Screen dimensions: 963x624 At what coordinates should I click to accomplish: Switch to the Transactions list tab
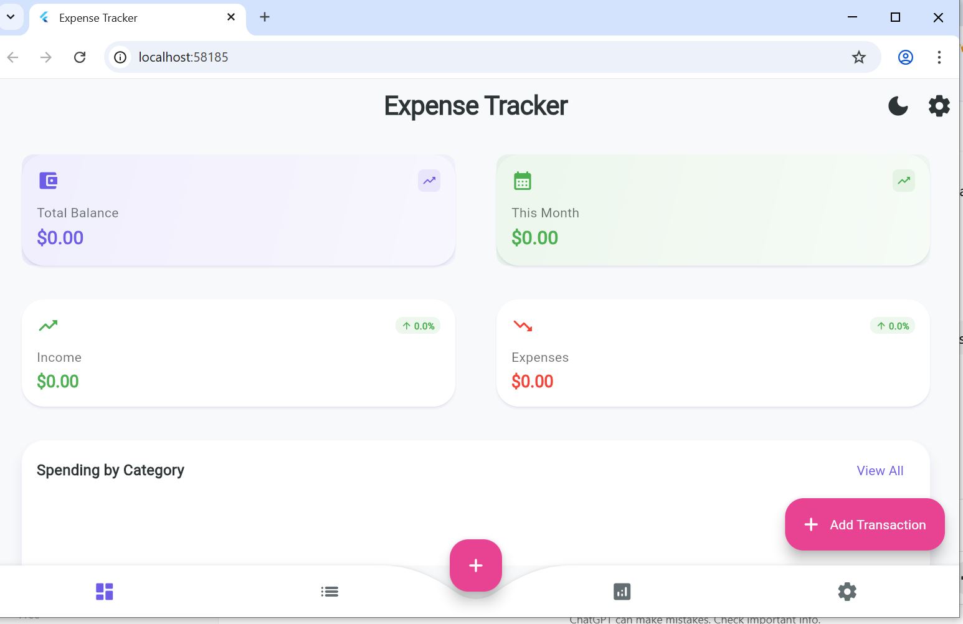click(330, 591)
